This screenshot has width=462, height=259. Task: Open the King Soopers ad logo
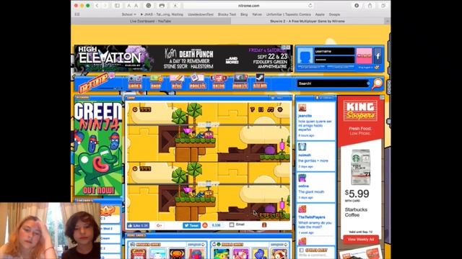[x=360, y=111]
